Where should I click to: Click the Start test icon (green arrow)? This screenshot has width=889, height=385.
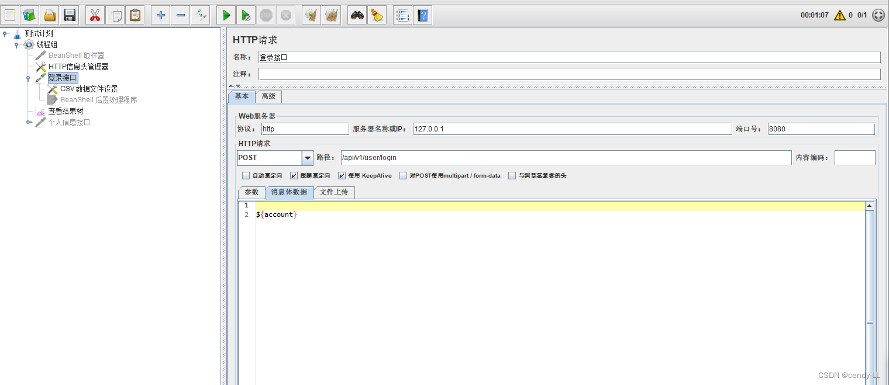[x=226, y=15]
